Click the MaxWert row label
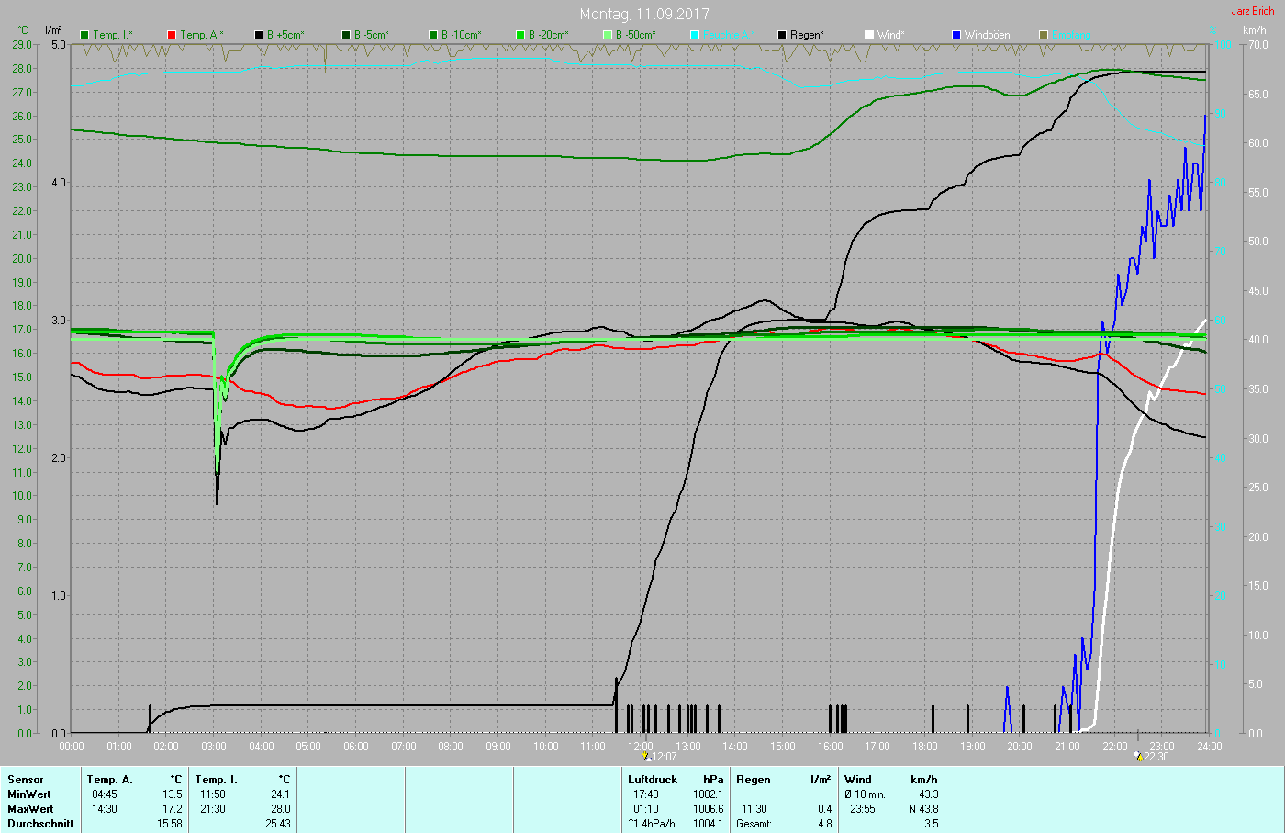 tap(30, 809)
